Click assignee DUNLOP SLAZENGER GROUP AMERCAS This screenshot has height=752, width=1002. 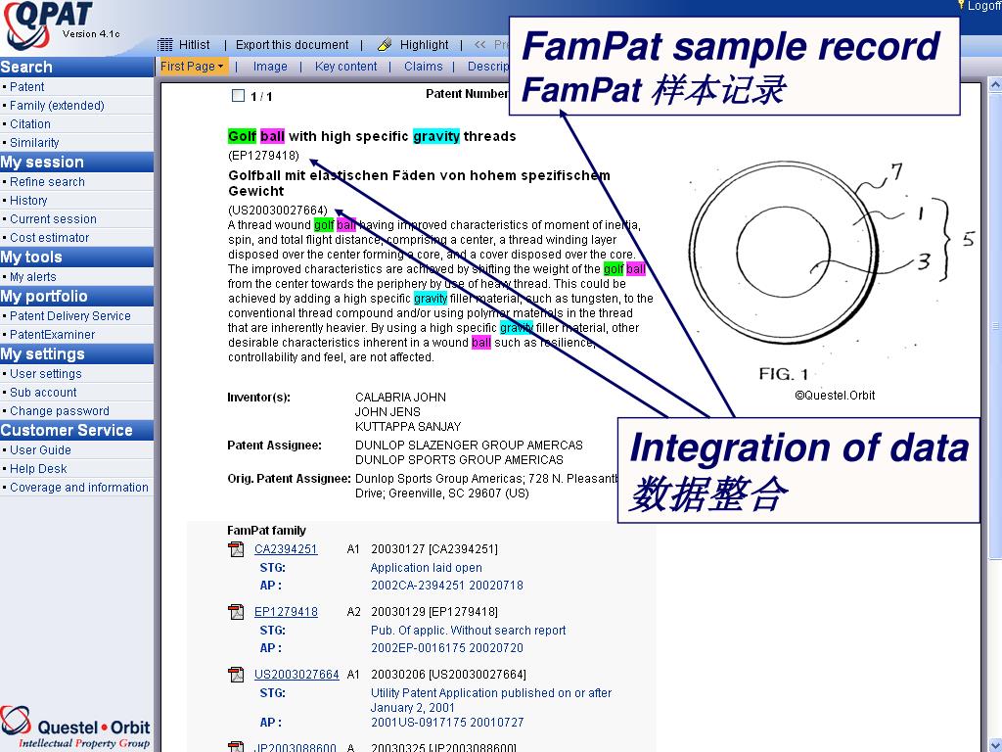coord(469,446)
